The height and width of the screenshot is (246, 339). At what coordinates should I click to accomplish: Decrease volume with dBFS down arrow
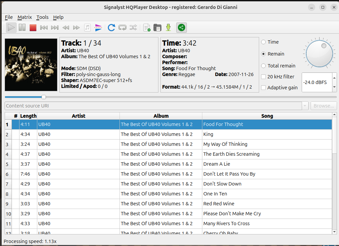pyautogui.click(x=334, y=87)
